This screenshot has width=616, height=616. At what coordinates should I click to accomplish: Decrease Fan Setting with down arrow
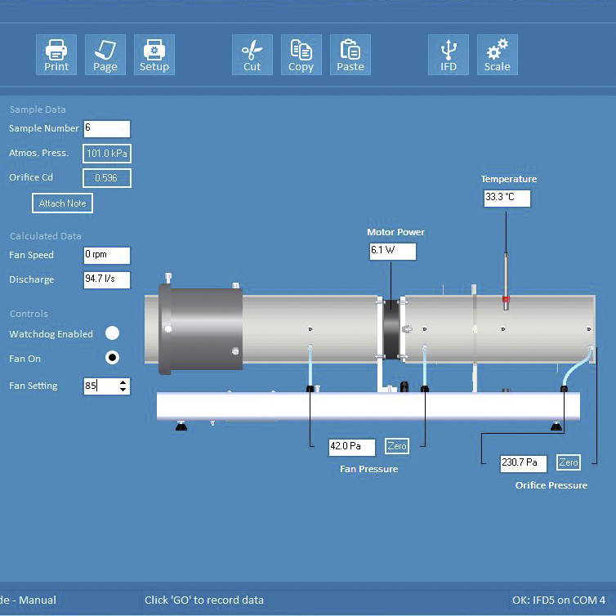[x=123, y=391]
